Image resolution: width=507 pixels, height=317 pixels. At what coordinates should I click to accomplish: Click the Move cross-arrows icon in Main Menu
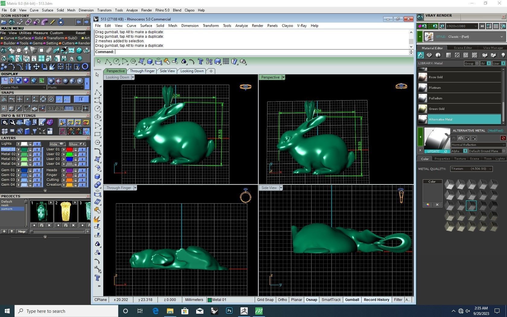click(x=36, y=67)
